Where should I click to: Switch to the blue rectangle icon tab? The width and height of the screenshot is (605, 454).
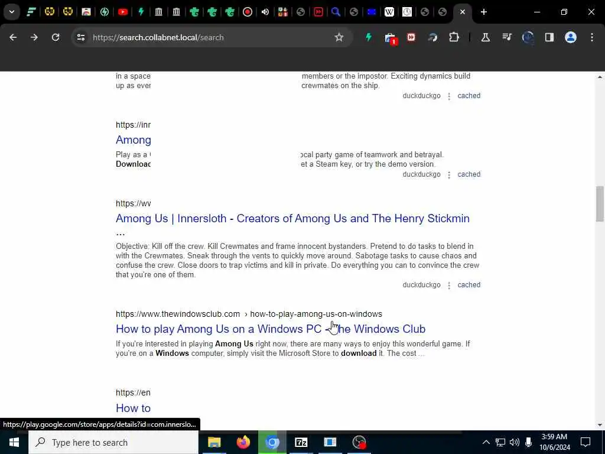click(372, 12)
